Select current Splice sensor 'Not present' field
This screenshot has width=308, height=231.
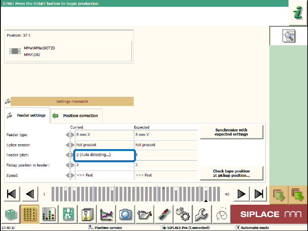coord(104,145)
